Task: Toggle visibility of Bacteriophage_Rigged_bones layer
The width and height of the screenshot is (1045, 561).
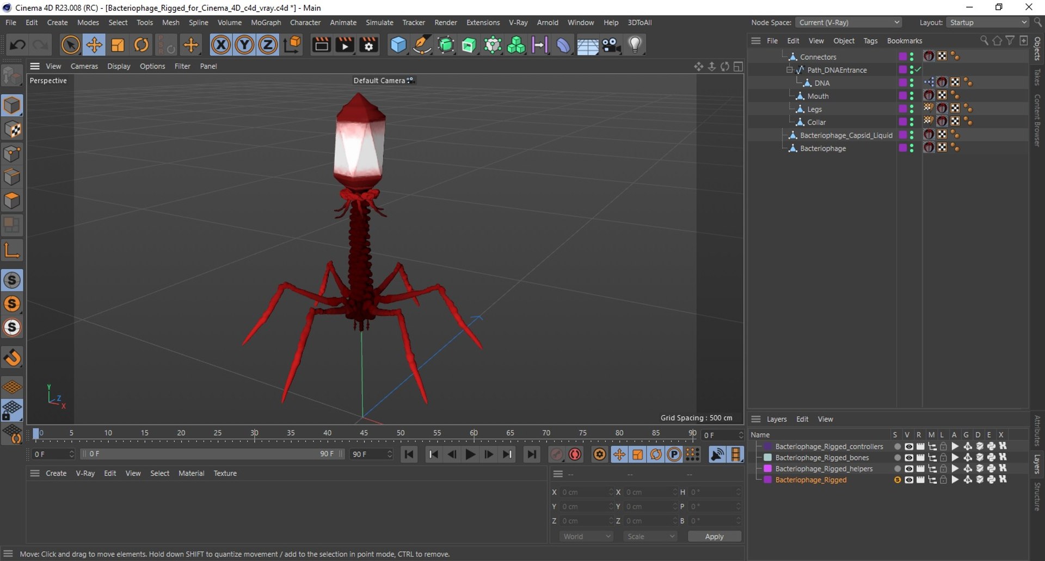Action: pos(908,458)
